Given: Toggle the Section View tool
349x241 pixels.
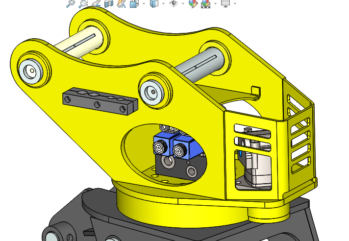Looking at the screenshot, I should click(x=109, y=3).
